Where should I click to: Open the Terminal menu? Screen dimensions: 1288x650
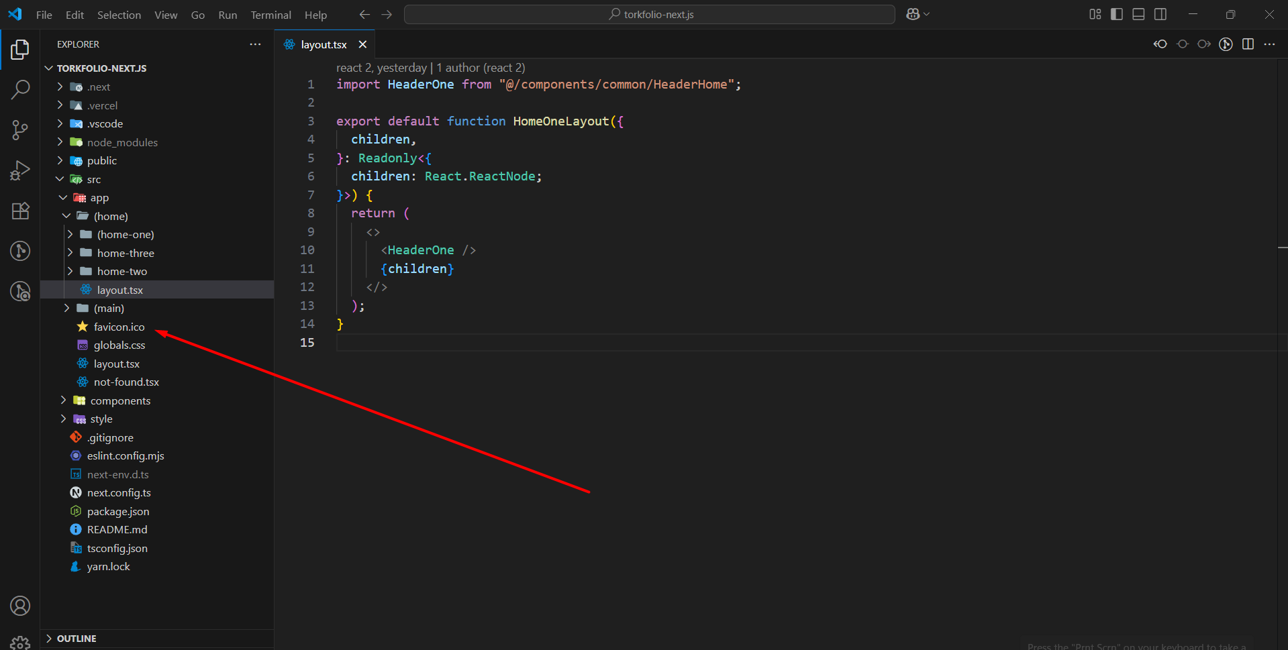click(x=270, y=15)
